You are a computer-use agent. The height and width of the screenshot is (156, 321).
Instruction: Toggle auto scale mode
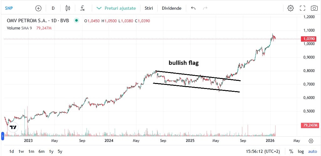(x=313, y=152)
